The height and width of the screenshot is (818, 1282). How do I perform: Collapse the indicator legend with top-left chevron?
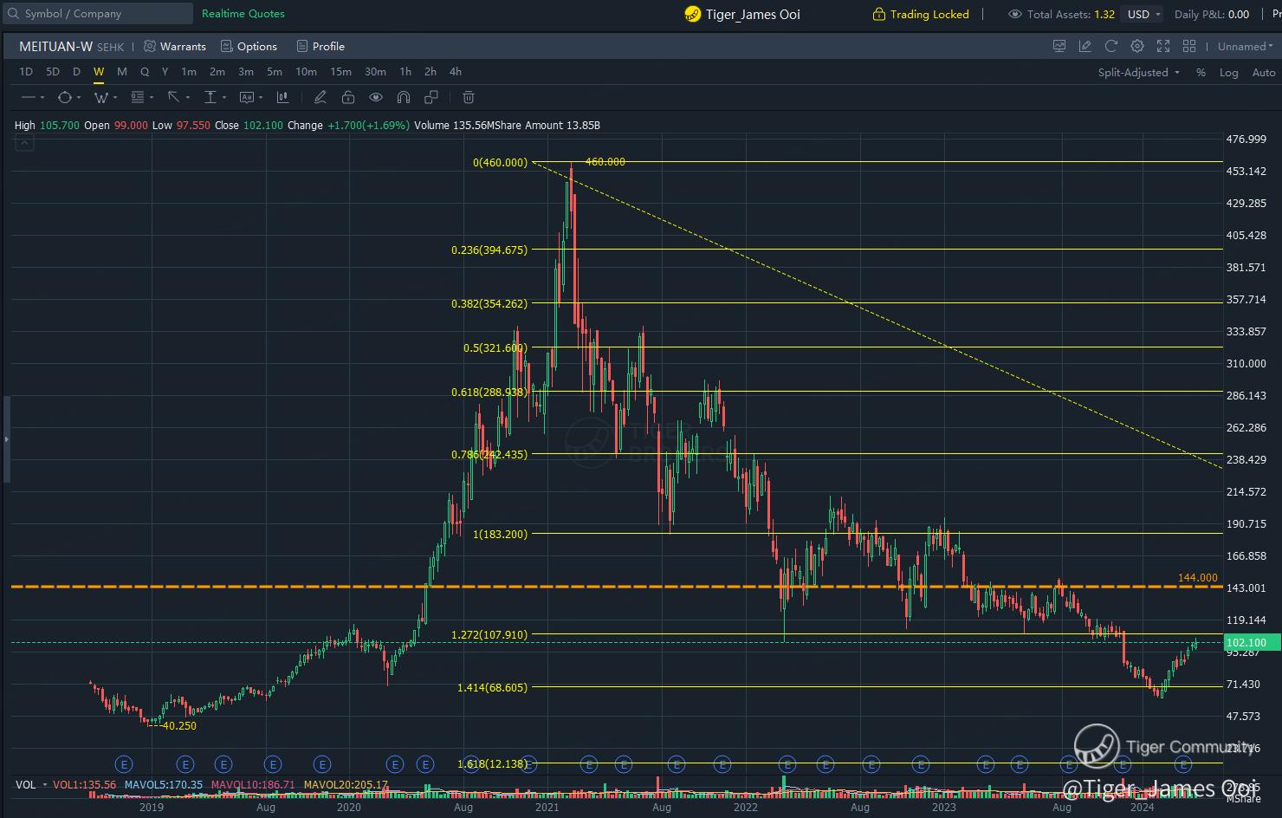coord(24,143)
